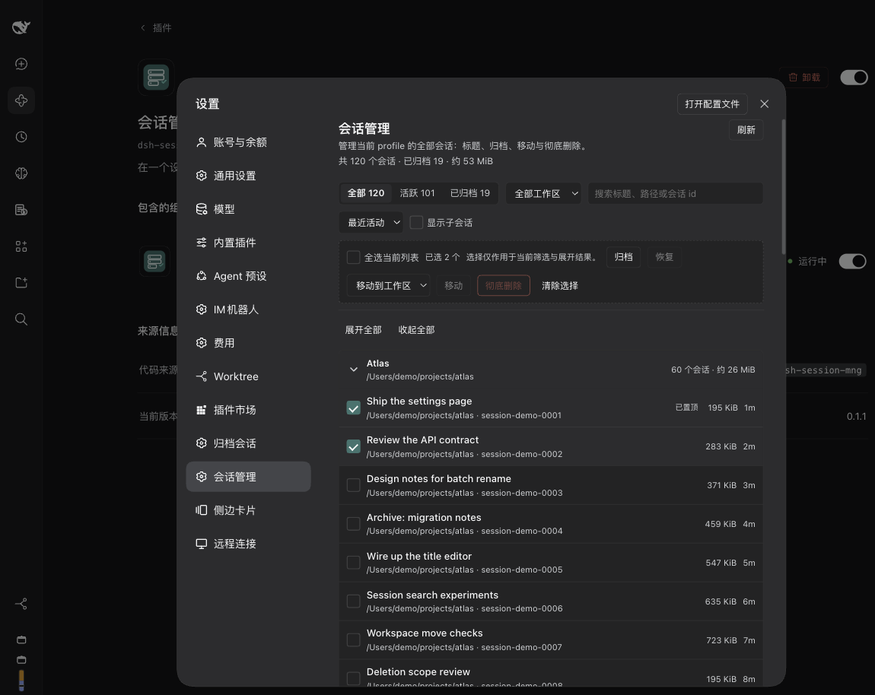Click the settings dialog vertical scrollbar

(784, 187)
